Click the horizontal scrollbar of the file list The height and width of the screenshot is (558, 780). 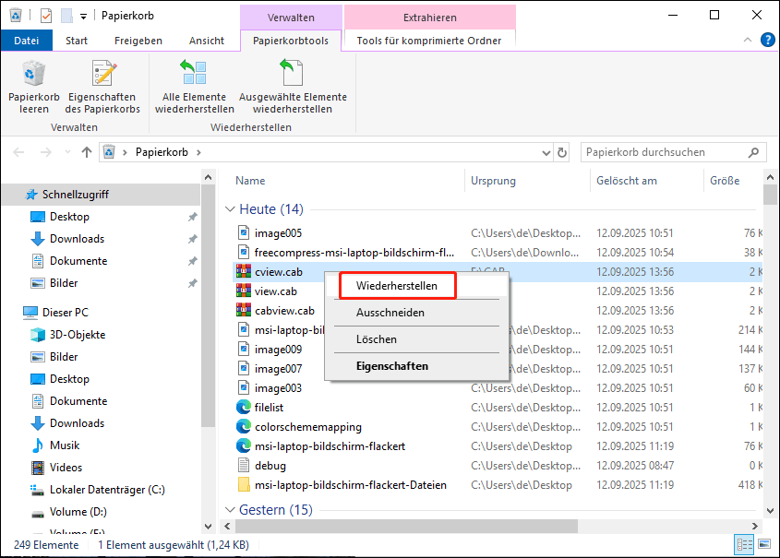(x=406, y=526)
